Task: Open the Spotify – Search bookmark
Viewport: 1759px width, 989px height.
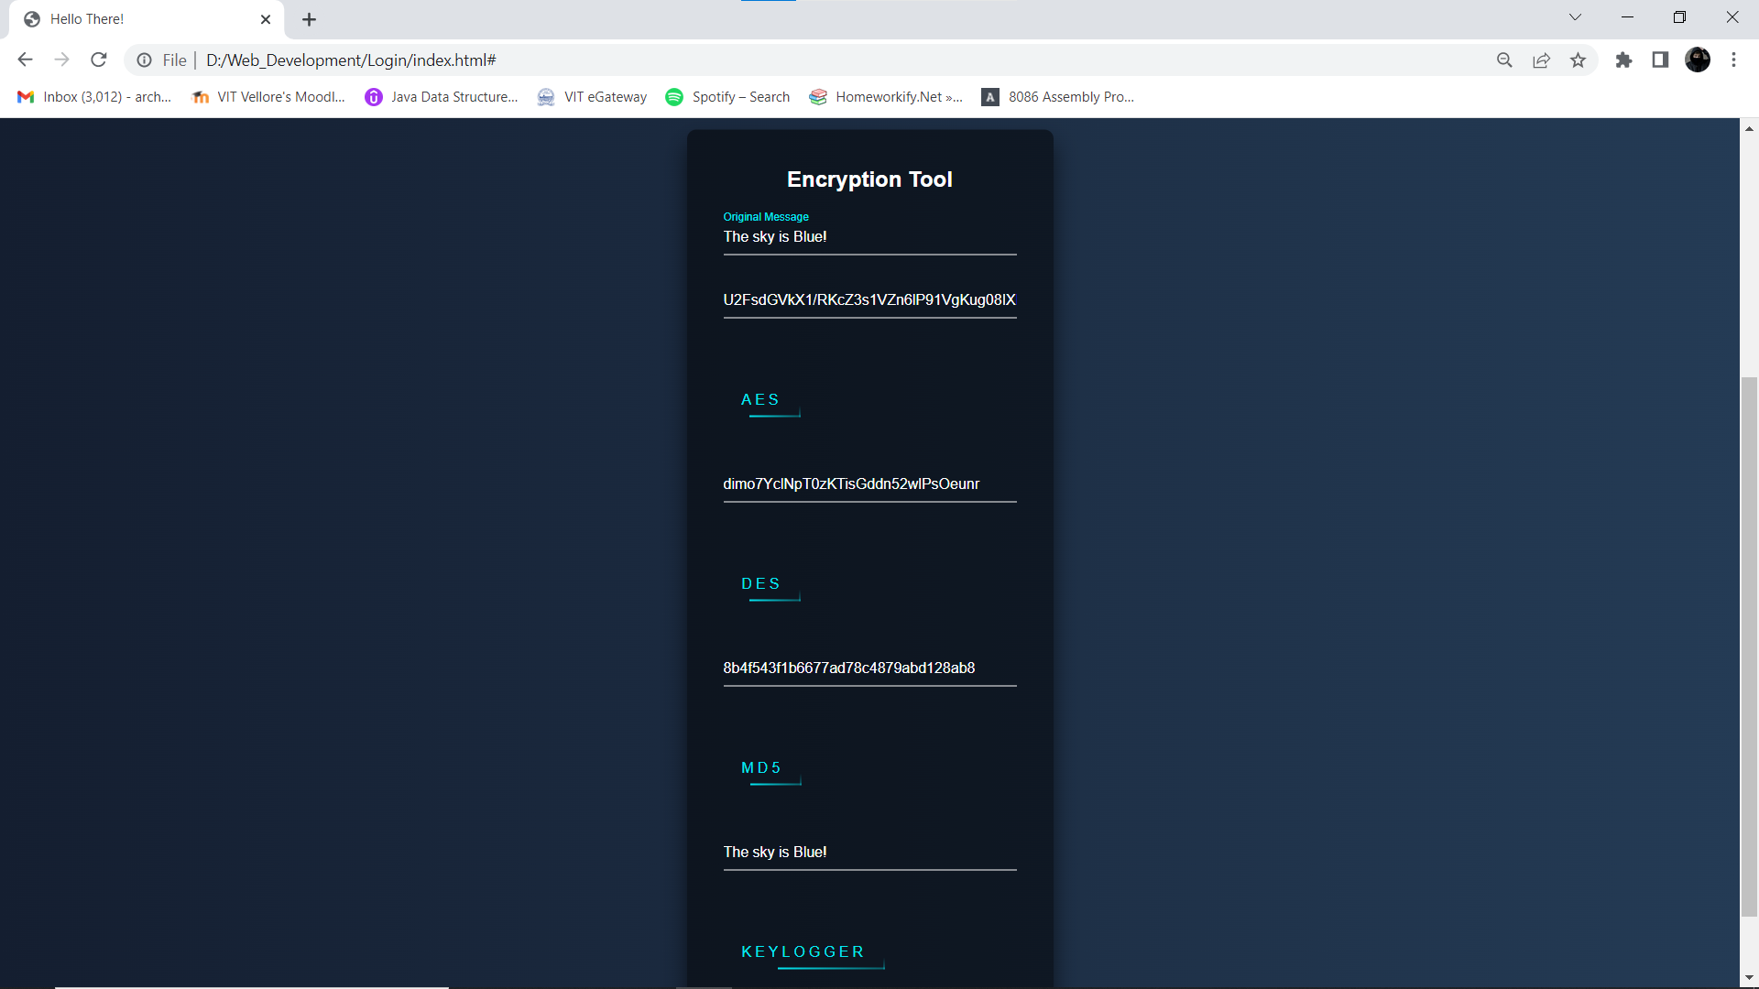Action: 728,97
